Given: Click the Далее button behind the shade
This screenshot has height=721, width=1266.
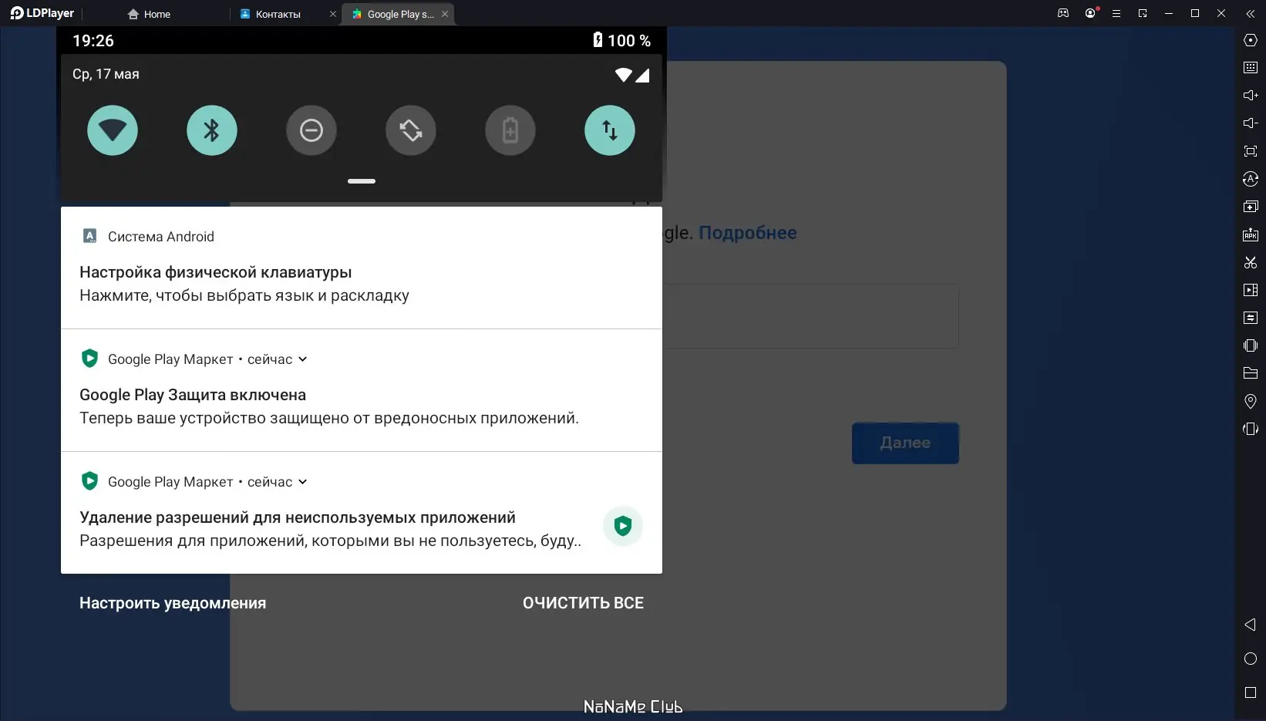Looking at the screenshot, I should point(905,443).
